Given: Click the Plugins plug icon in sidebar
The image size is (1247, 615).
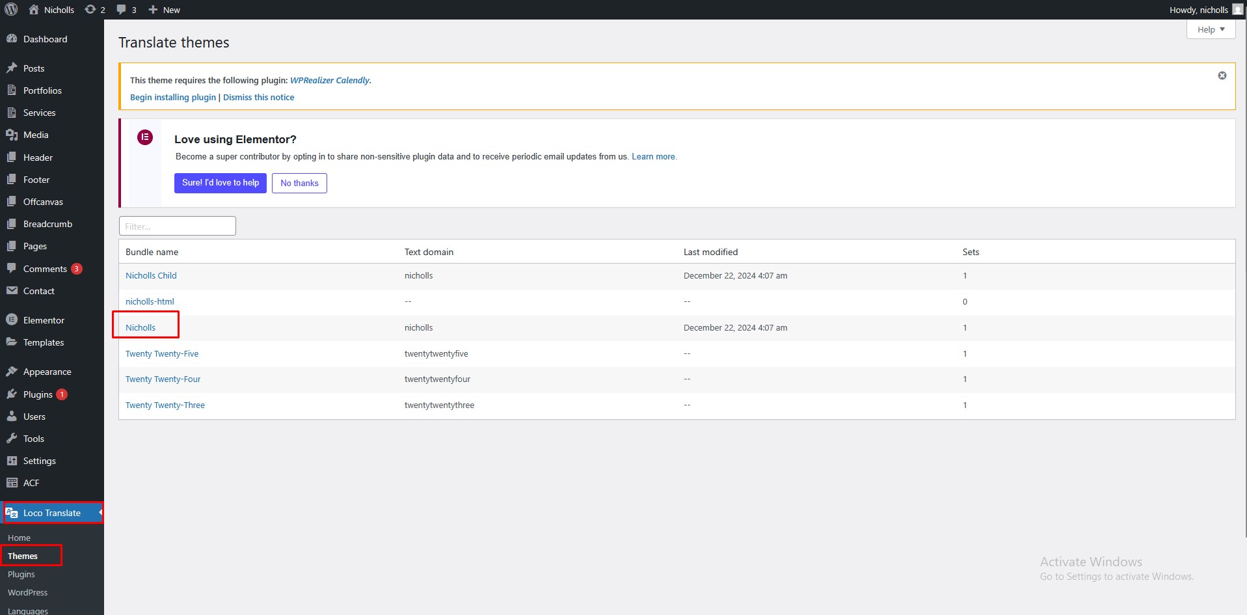Looking at the screenshot, I should tap(12, 394).
